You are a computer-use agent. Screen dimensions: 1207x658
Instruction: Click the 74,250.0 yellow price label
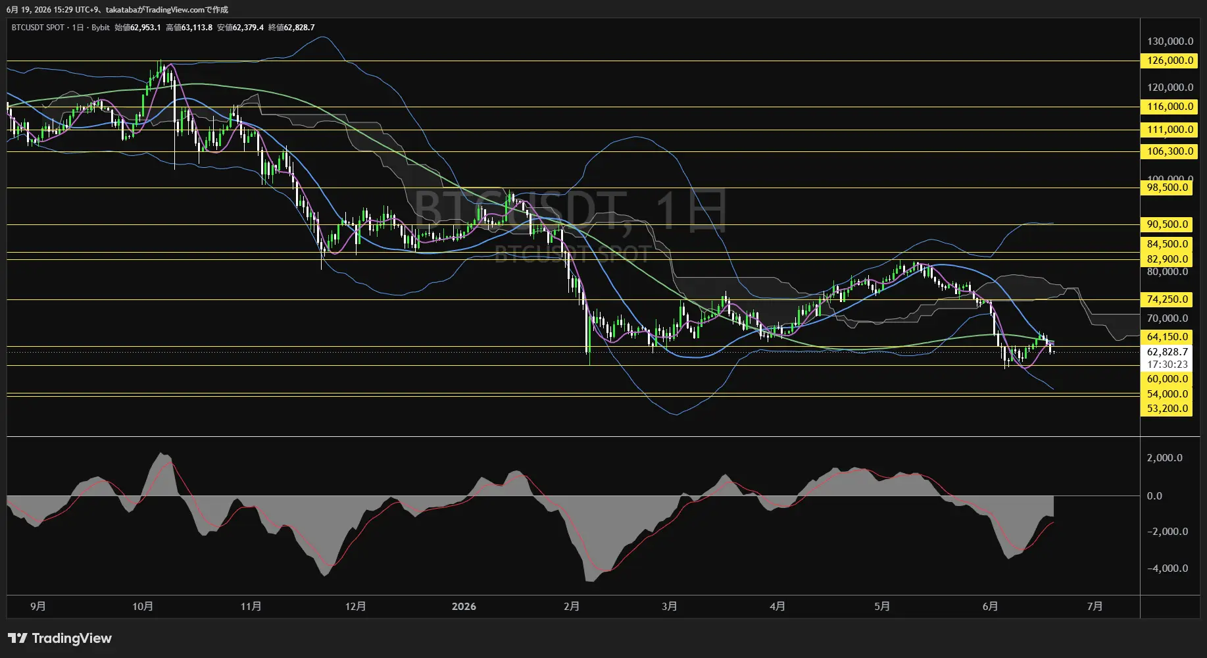[1168, 299]
